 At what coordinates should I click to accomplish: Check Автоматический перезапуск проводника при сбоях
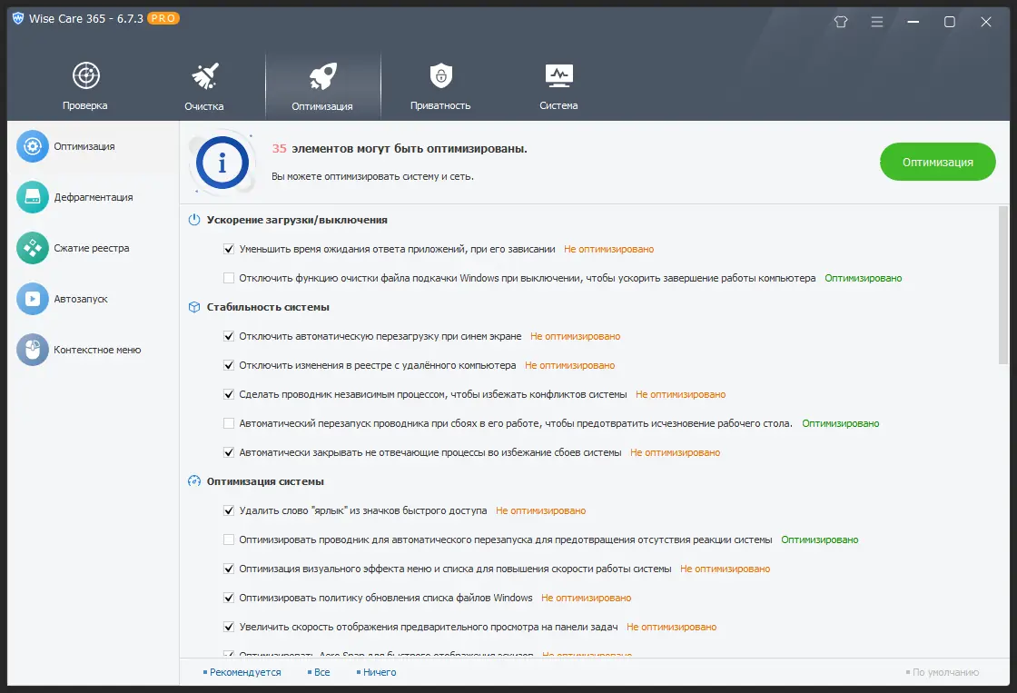(x=229, y=423)
